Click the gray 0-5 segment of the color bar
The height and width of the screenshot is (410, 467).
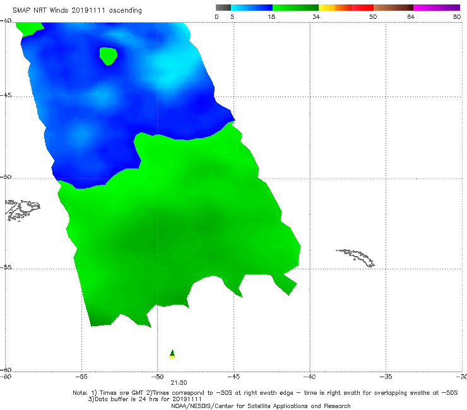tap(223, 8)
